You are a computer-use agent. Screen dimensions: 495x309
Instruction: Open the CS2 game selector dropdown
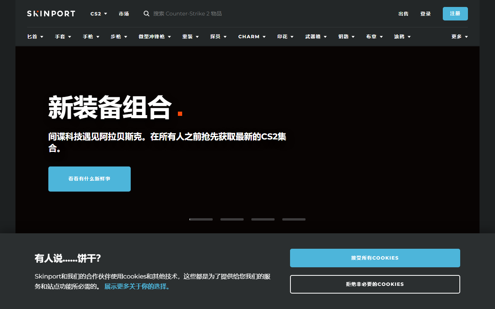pyautogui.click(x=99, y=14)
